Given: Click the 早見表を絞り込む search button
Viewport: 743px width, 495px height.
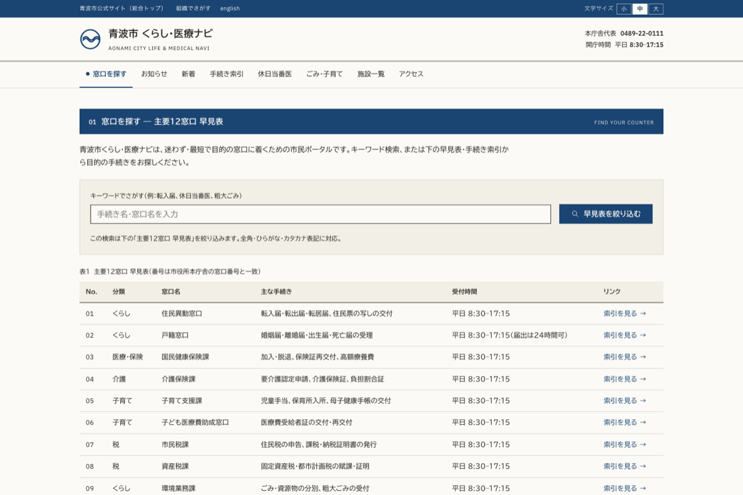Looking at the screenshot, I should point(606,214).
